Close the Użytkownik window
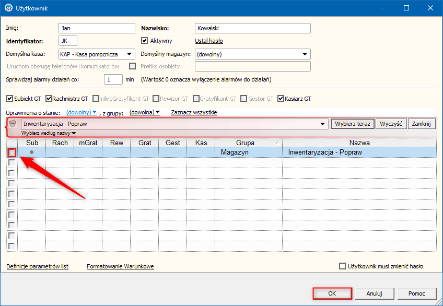The height and width of the screenshot is (306, 443). (x=430, y=8)
